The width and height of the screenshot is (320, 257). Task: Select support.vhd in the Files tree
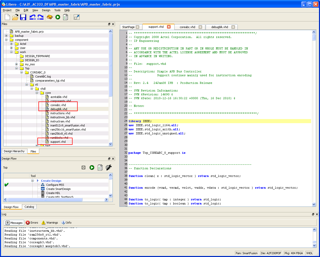58,142
